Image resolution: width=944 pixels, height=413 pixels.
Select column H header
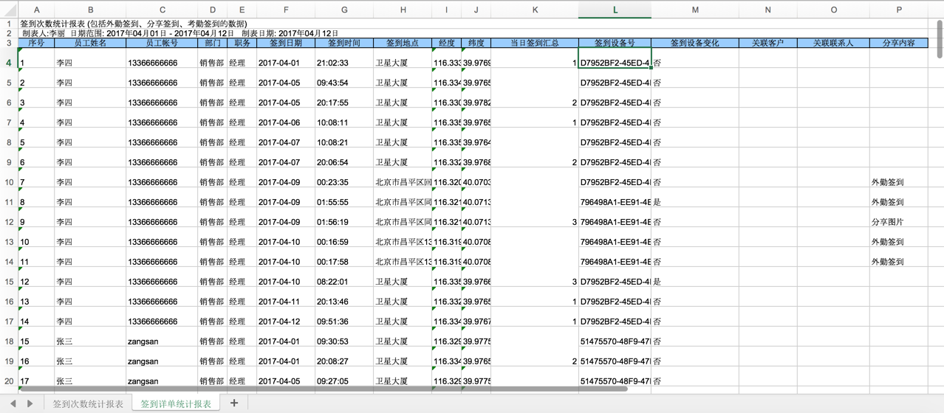(403, 10)
